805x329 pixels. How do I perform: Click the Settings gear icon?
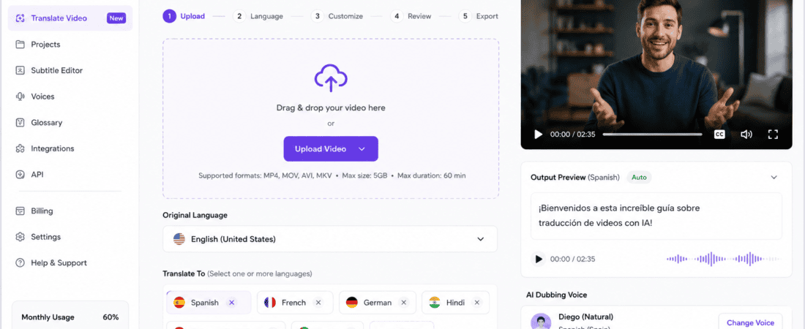pyautogui.click(x=20, y=237)
